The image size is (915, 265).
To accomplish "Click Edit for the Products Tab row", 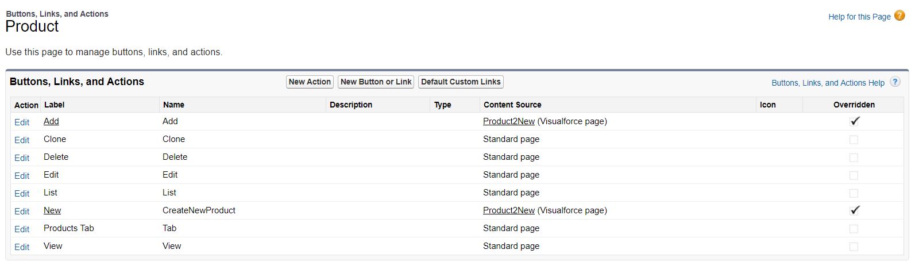I will 22,229.
